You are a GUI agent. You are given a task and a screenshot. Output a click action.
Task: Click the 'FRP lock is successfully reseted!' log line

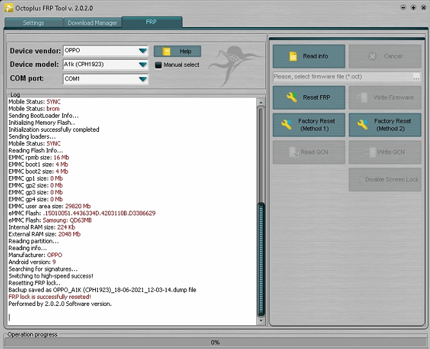pyautogui.click(x=49, y=297)
